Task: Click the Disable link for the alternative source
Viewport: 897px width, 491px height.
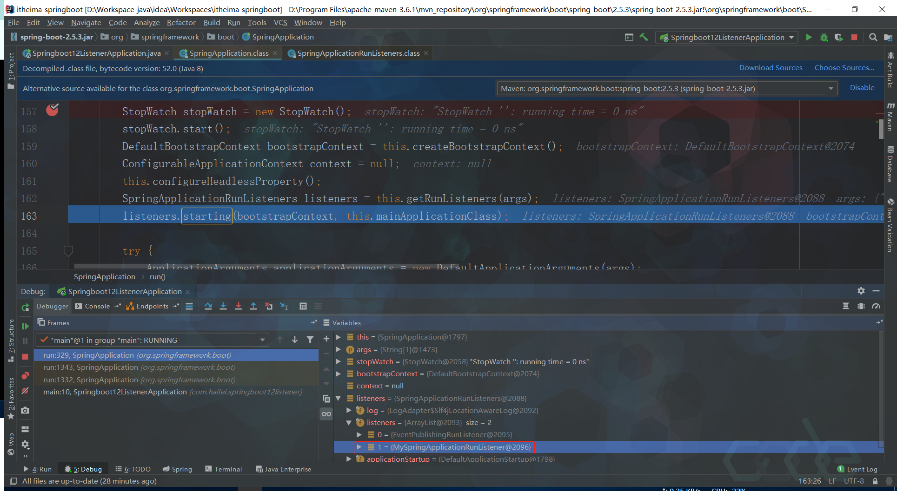Action: [x=862, y=88]
